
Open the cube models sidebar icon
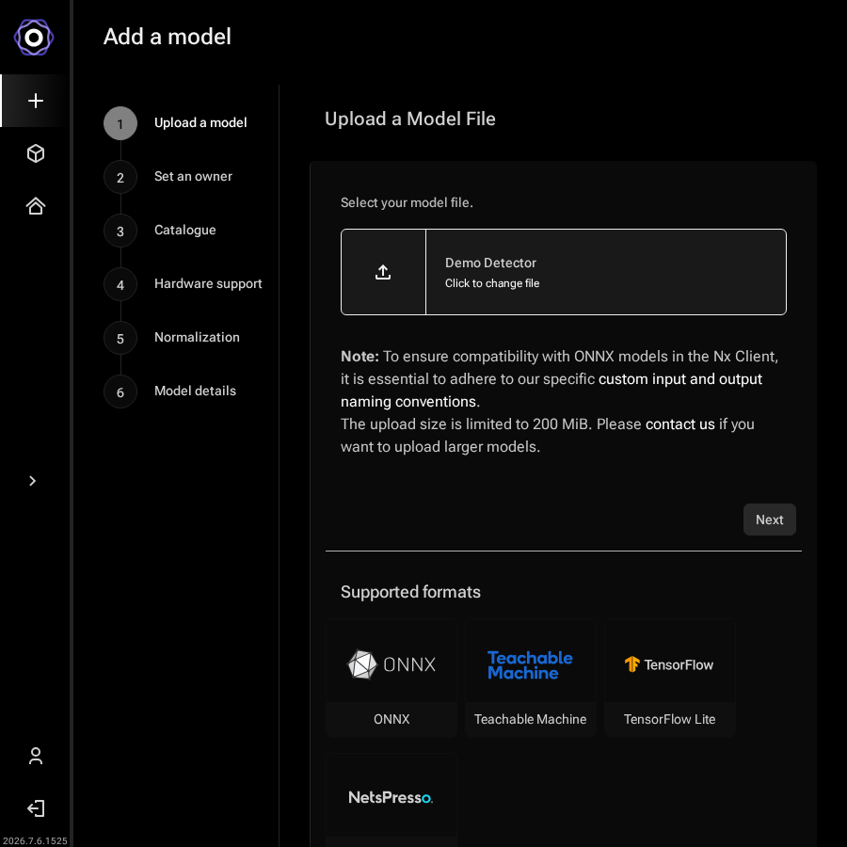(36, 153)
